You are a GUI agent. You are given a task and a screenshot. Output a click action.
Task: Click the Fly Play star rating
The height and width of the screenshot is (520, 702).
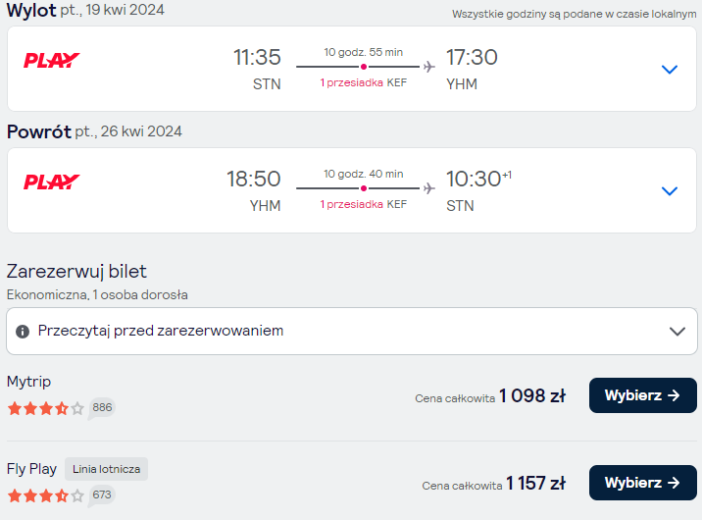pos(46,495)
